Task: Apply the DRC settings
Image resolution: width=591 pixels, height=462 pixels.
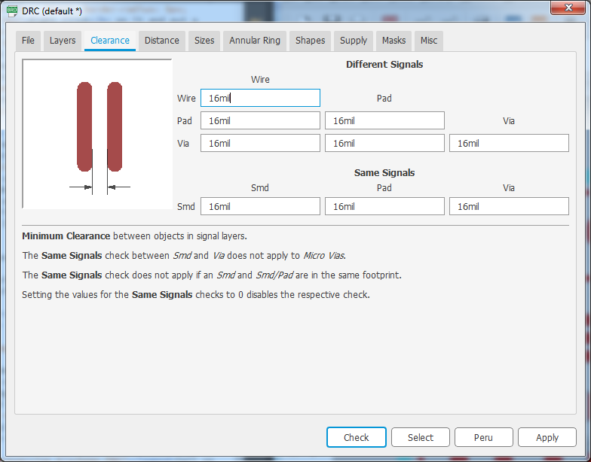Action: pyautogui.click(x=547, y=437)
